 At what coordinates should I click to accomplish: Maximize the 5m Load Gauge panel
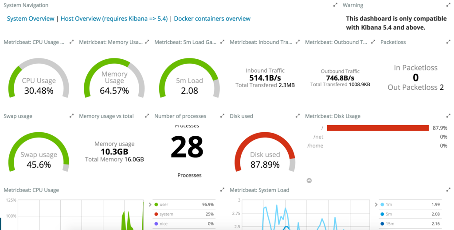click(x=222, y=42)
